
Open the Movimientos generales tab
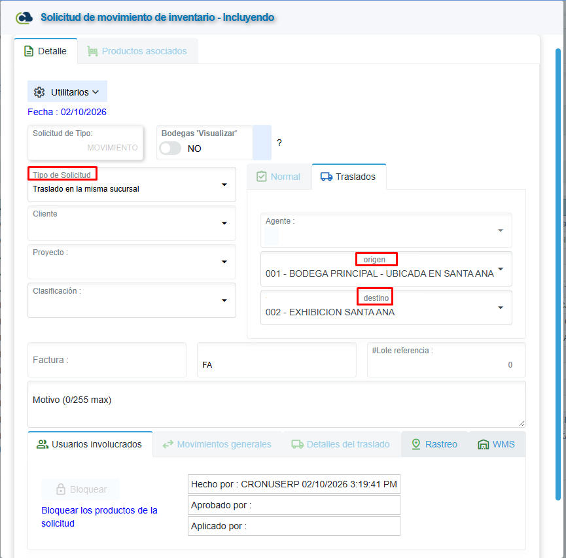(x=217, y=444)
